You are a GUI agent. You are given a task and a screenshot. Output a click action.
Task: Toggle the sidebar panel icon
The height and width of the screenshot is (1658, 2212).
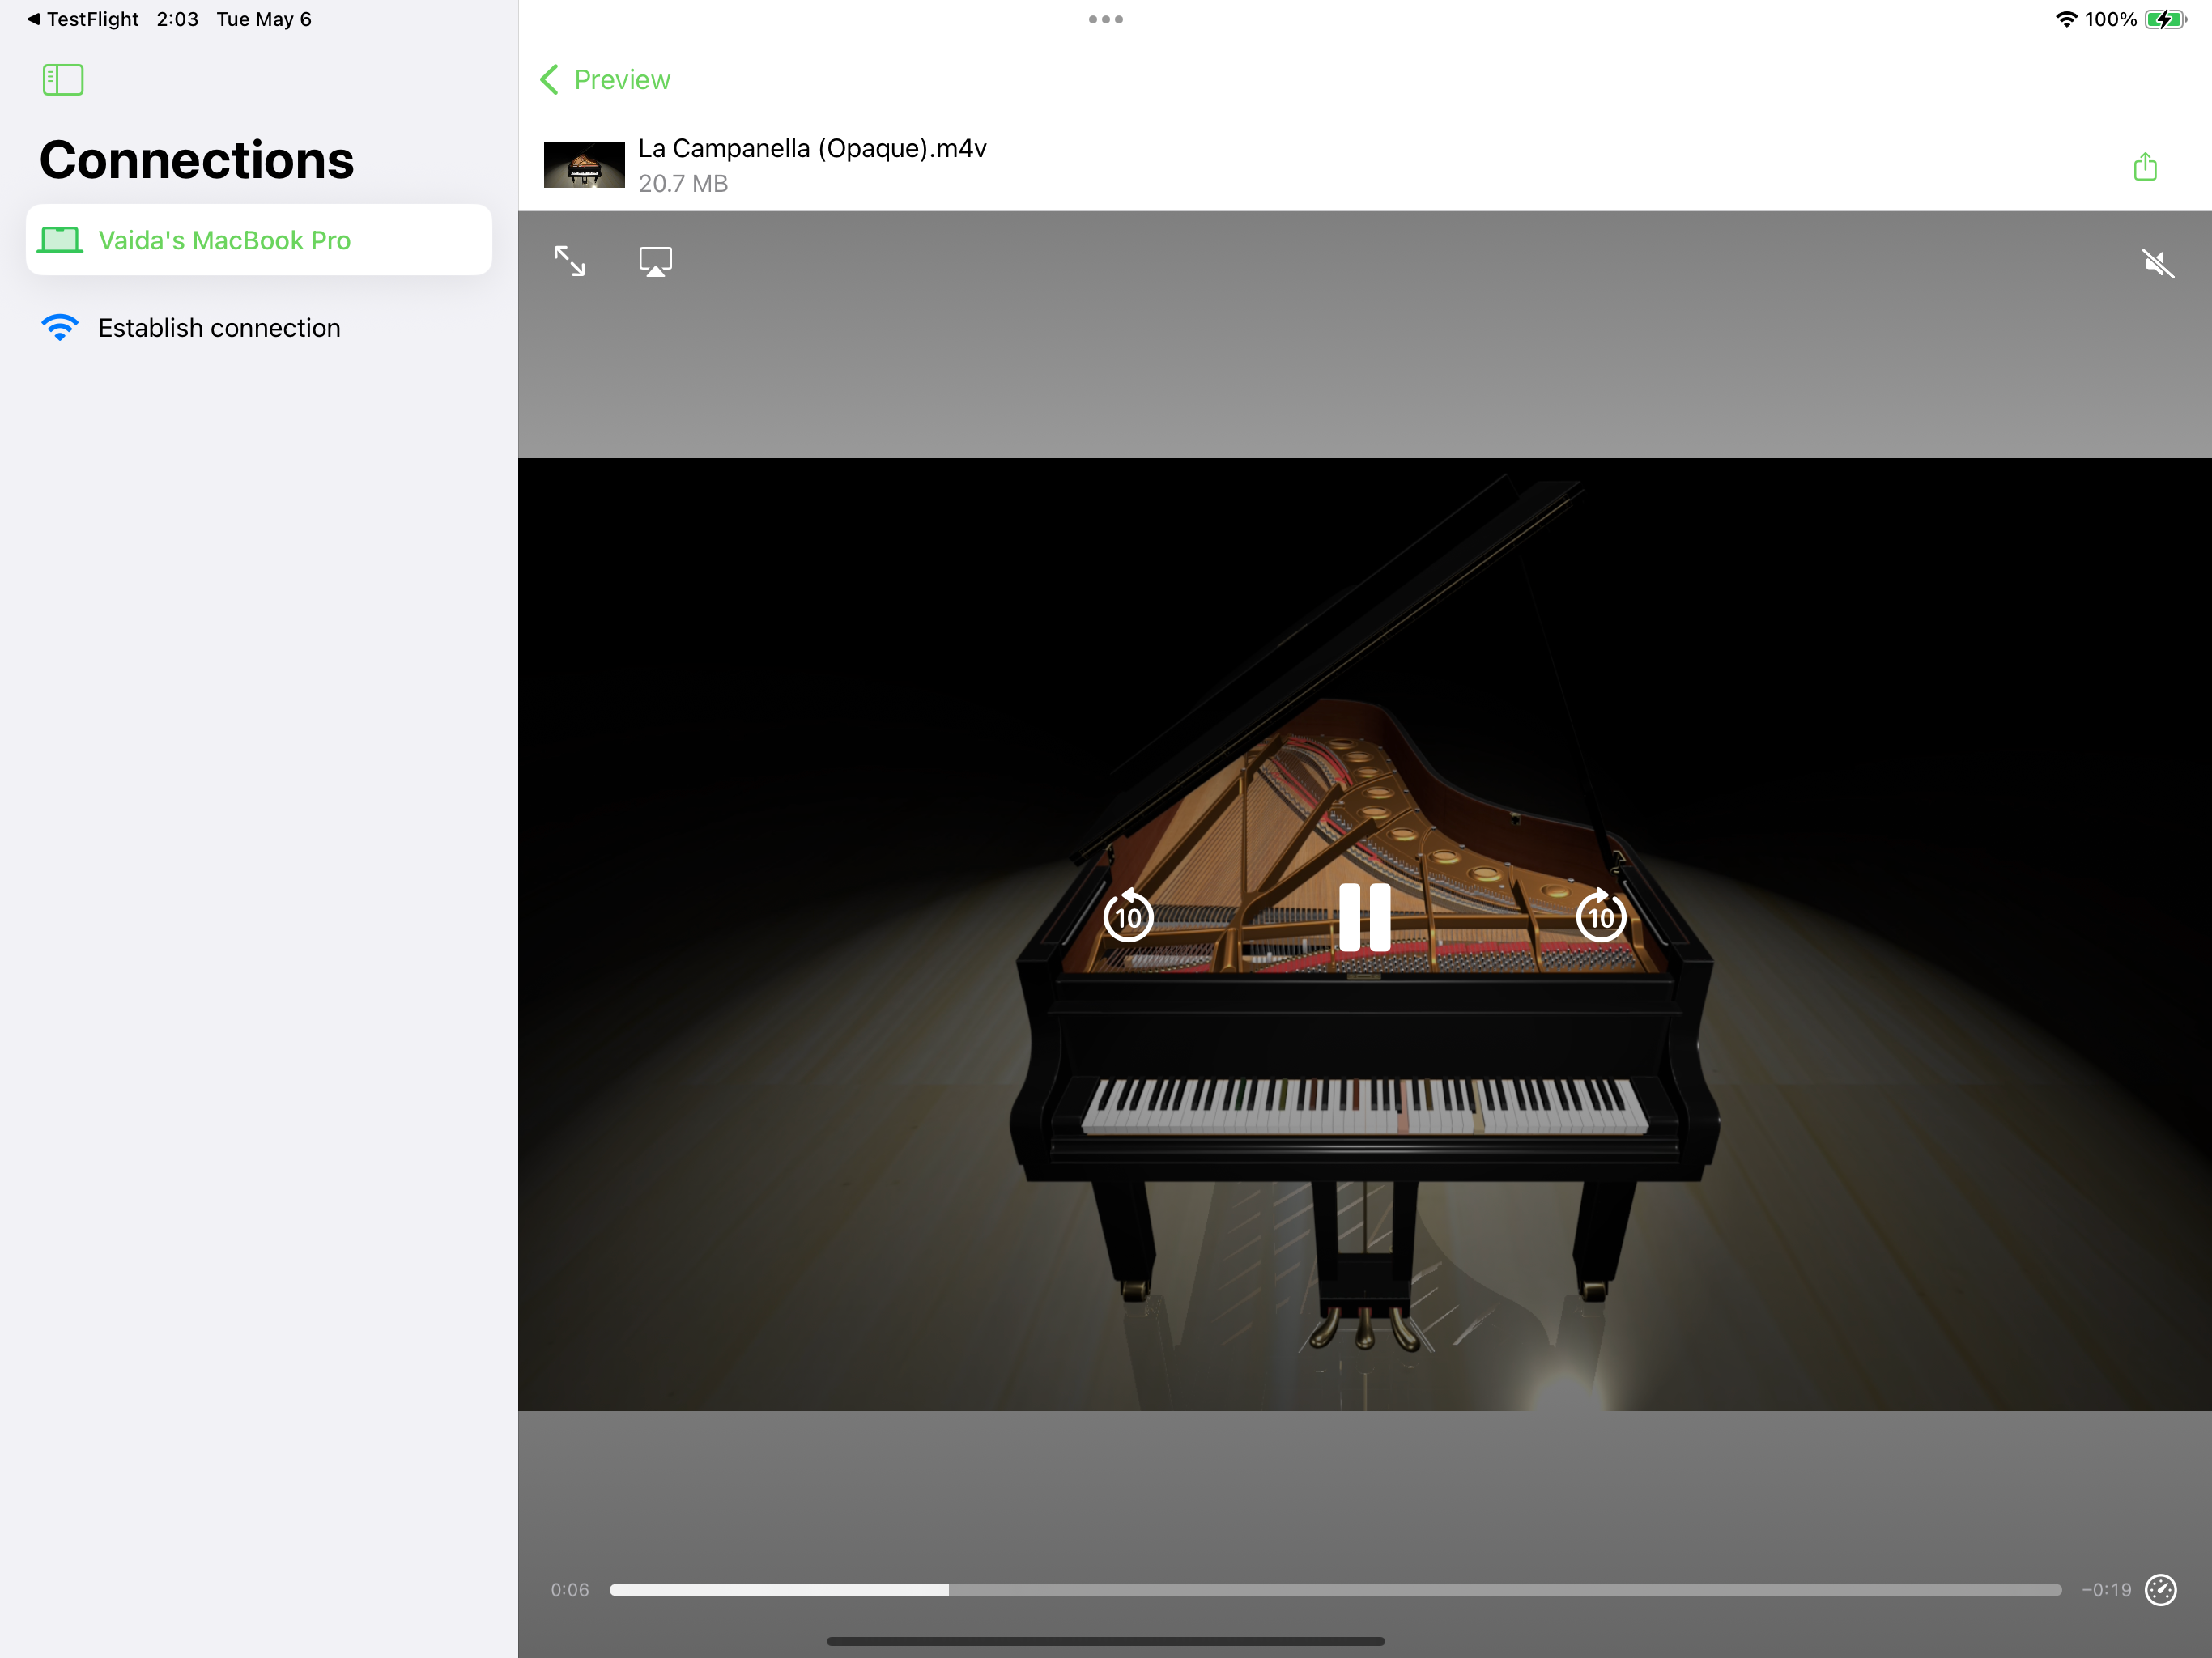63,80
